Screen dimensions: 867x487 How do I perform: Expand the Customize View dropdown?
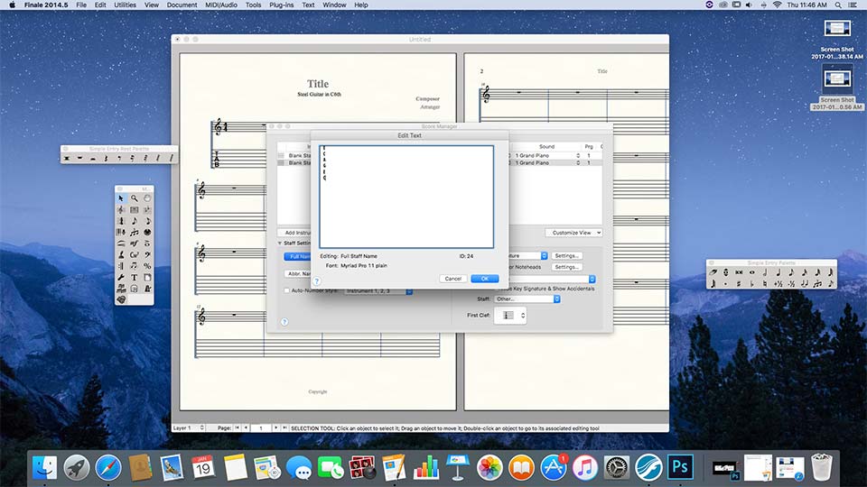[573, 233]
